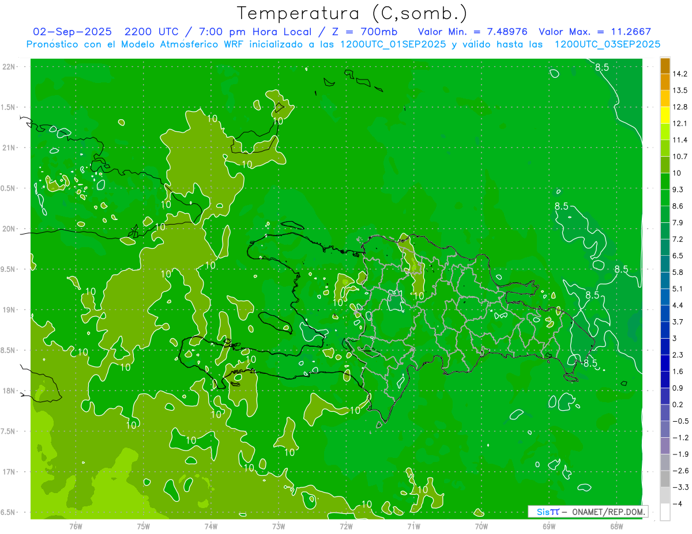Click the "76W" longitude axis label
Viewport: 692px width, 534px height.
pos(76,526)
